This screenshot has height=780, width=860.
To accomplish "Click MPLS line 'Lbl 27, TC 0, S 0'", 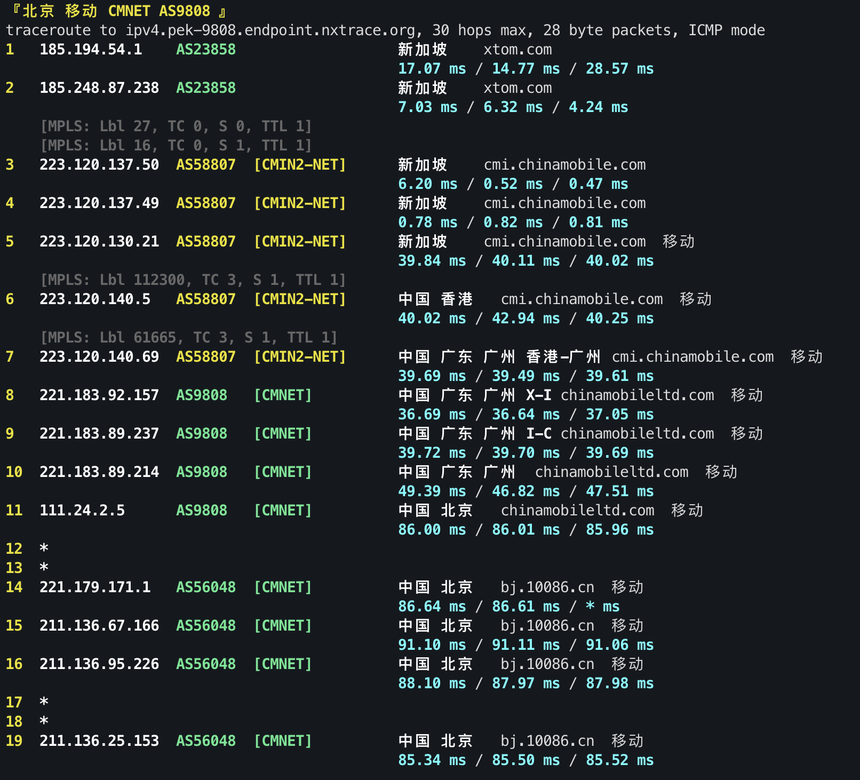I will point(176,126).
